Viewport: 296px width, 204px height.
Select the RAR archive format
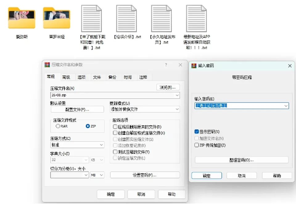pyautogui.click(x=58, y=126)
